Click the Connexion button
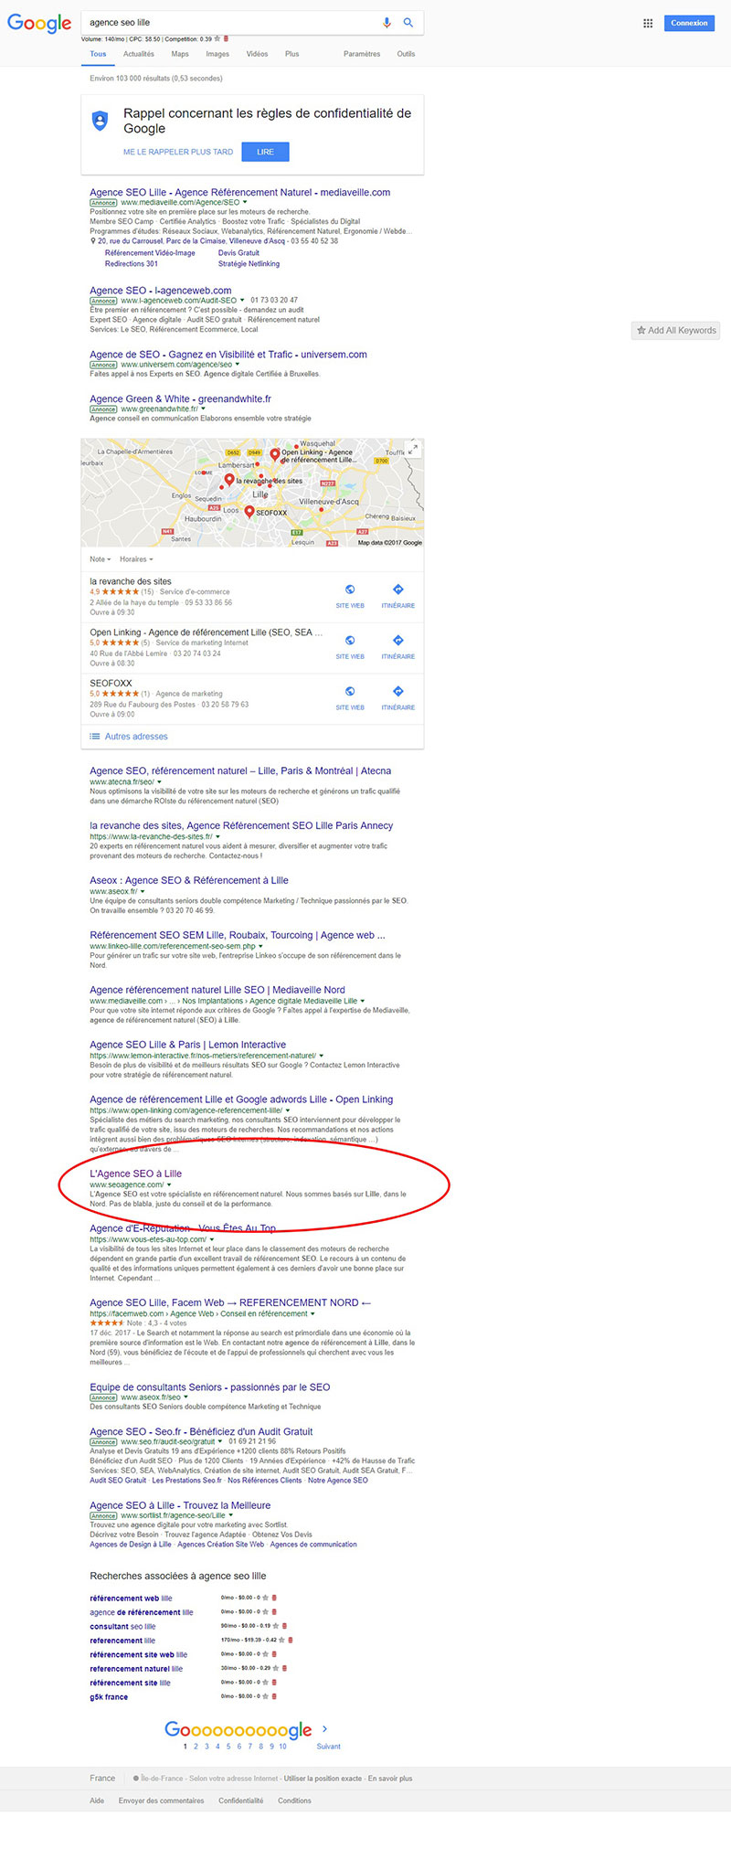731x1859 pixels. [689, 23]
